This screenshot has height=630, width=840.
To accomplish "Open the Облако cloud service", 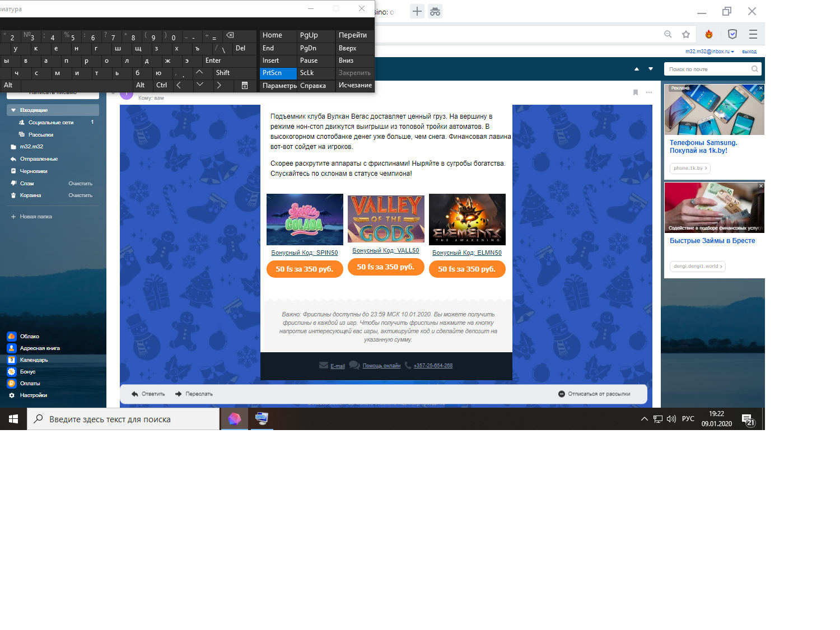I will click(x=23, y=336).
